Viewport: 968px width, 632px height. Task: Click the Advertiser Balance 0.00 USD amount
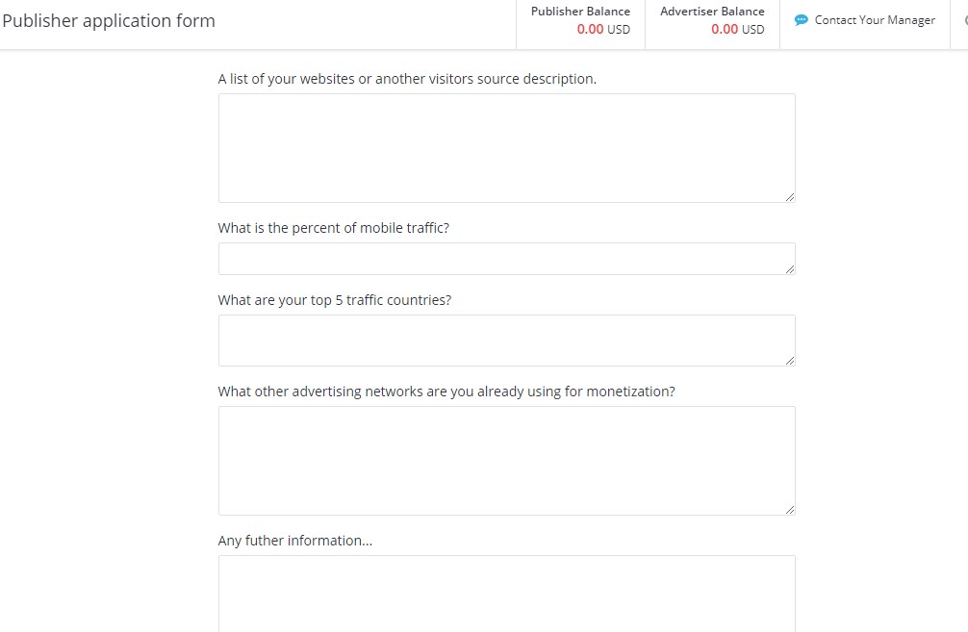click(x=737, y=29)
